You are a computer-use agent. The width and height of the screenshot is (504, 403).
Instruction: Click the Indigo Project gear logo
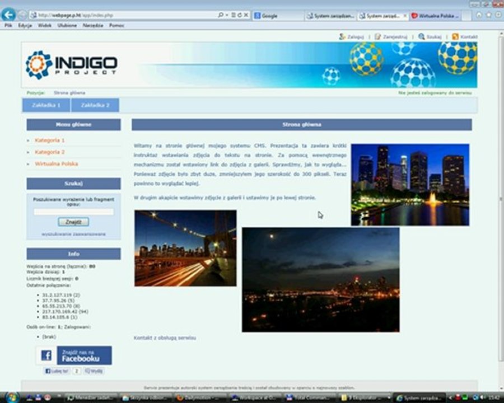[x=39, y=65]
